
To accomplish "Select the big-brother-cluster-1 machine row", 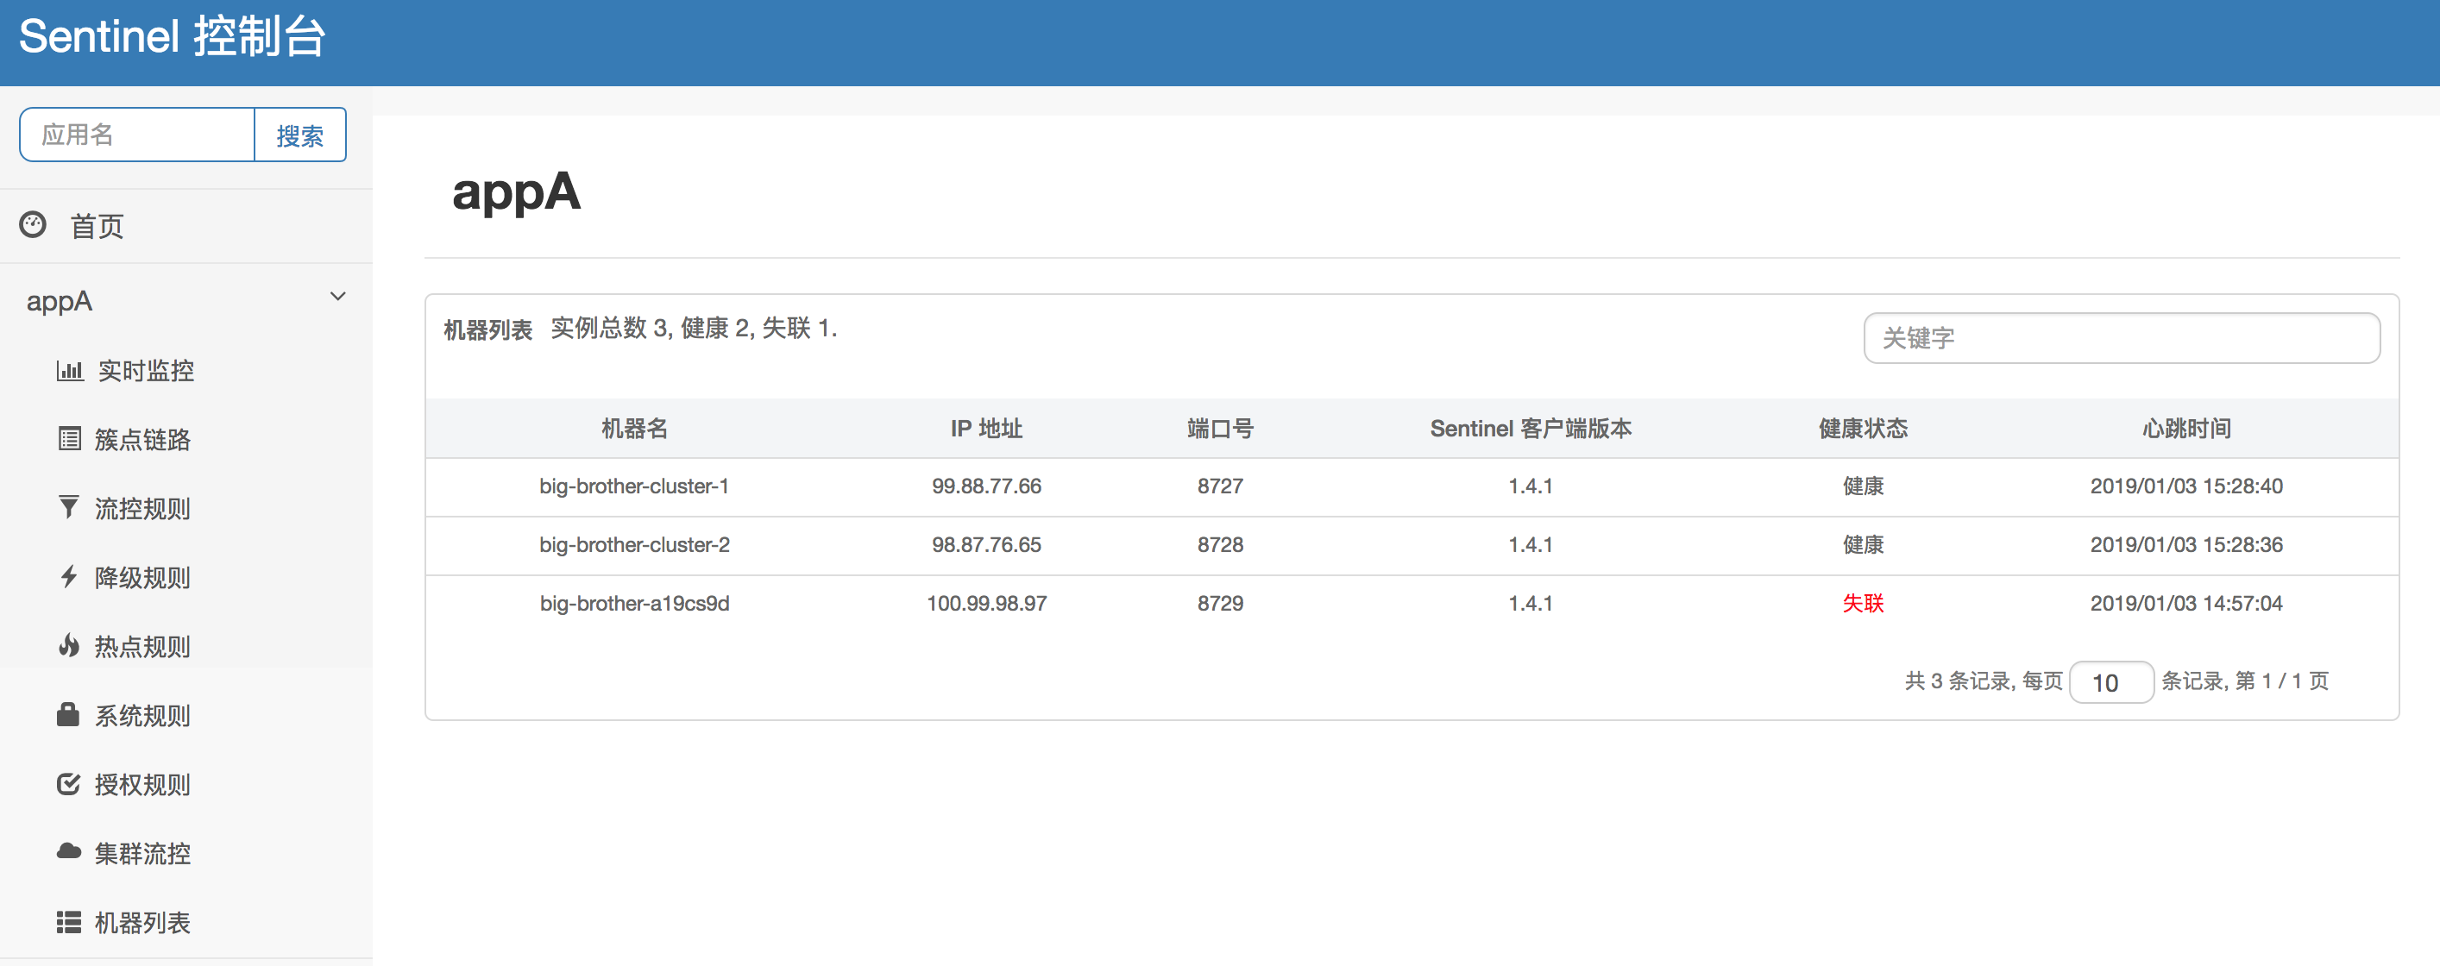I will pos(633,486).
